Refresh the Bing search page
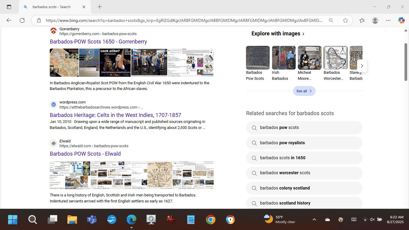This screenshot has height=230, width=409. tap(22, 20)
